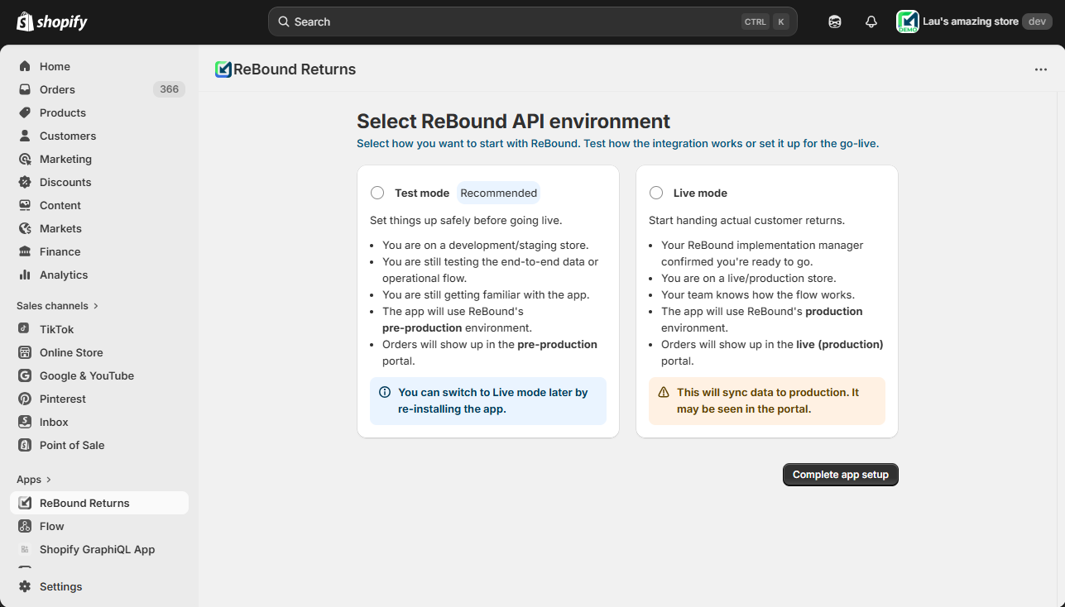
Task: Click the Orders inbox icon
Action: pyautogui.click(x=25, y=89)
